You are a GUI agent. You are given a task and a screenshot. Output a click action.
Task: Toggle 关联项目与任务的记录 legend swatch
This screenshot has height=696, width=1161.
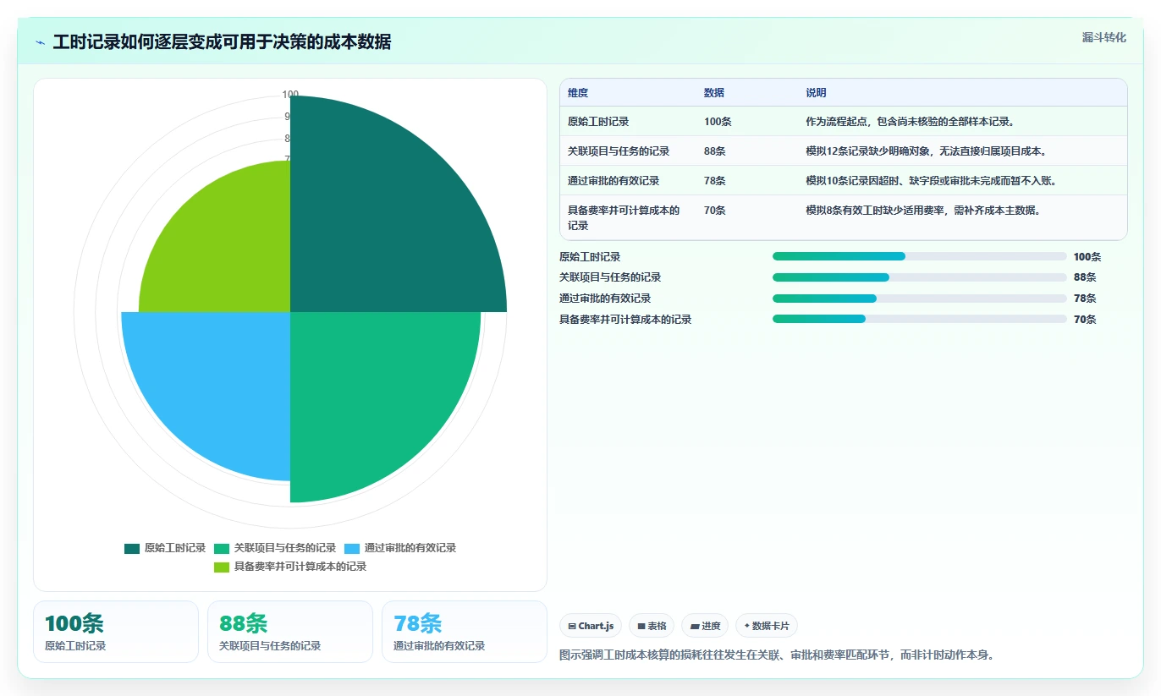(x=222, y=548)
